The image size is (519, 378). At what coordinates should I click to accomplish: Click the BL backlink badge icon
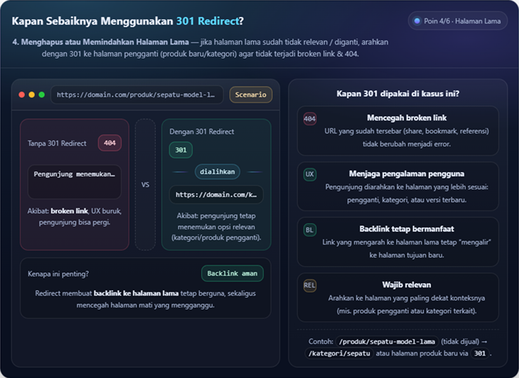tap(309, 230)
